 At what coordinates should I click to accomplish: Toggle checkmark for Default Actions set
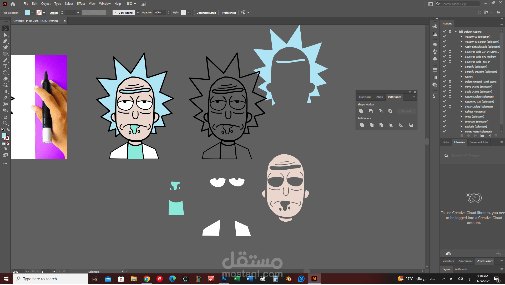pos(445,32)
